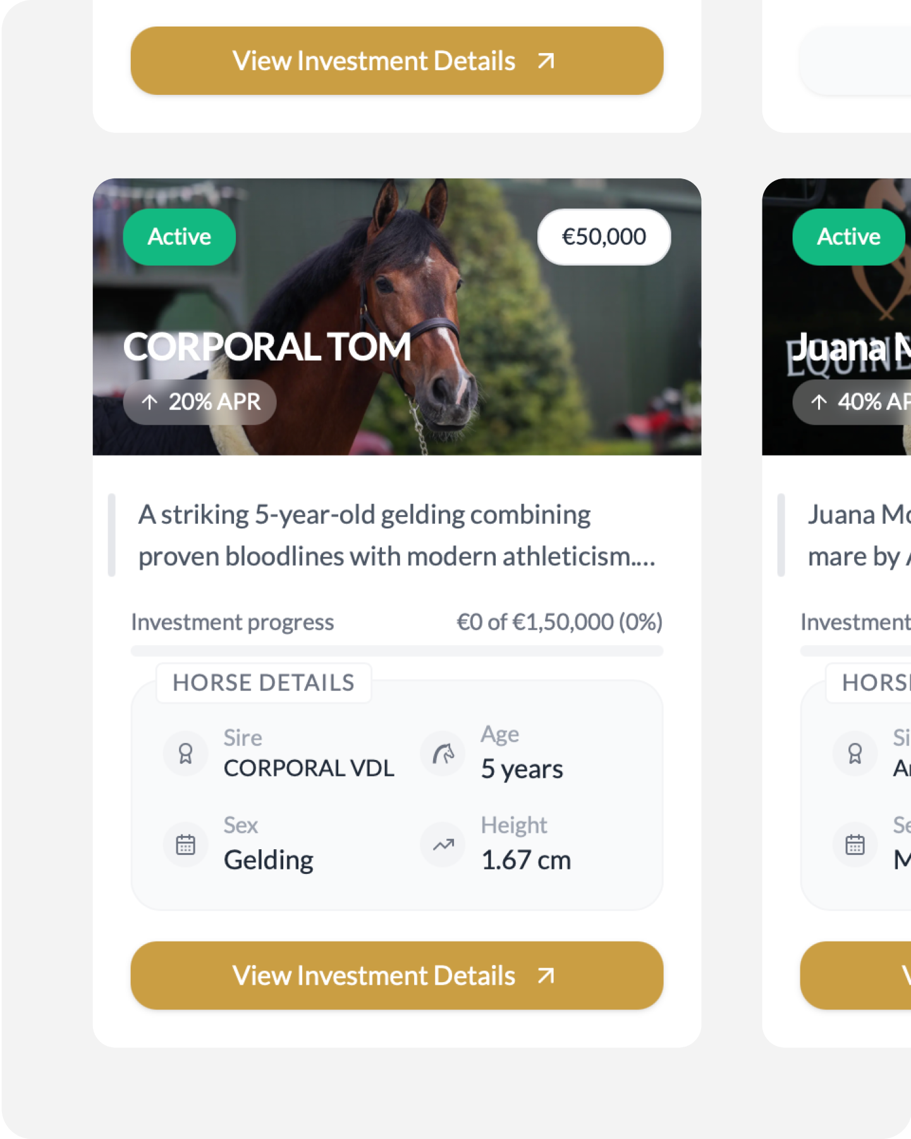Click the trending arrow Height icon

pyautogui.click(x=443, y=844)
